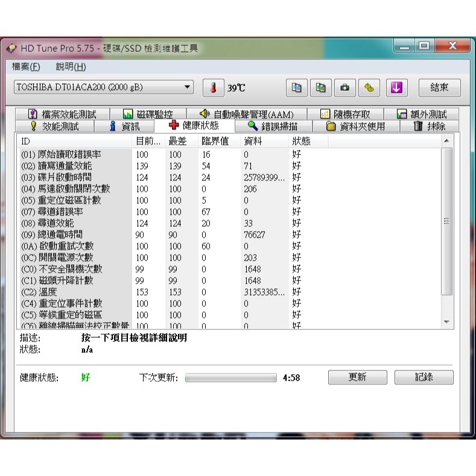Open the drive selection dropdown TOSHIBA DT01ACA200

pos(104,87)
